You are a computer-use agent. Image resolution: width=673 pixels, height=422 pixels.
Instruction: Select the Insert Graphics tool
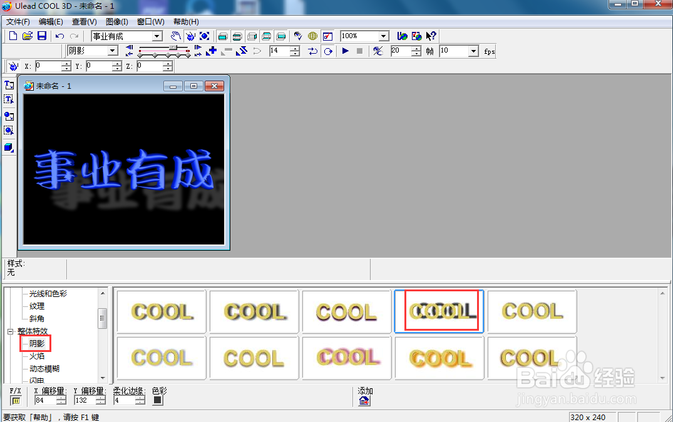(9, 116)
